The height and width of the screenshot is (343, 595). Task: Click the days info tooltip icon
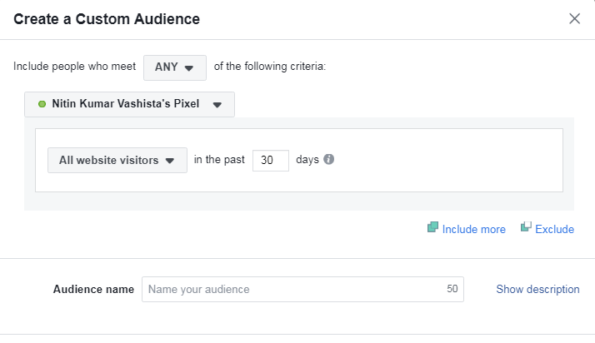coord(328,159)
